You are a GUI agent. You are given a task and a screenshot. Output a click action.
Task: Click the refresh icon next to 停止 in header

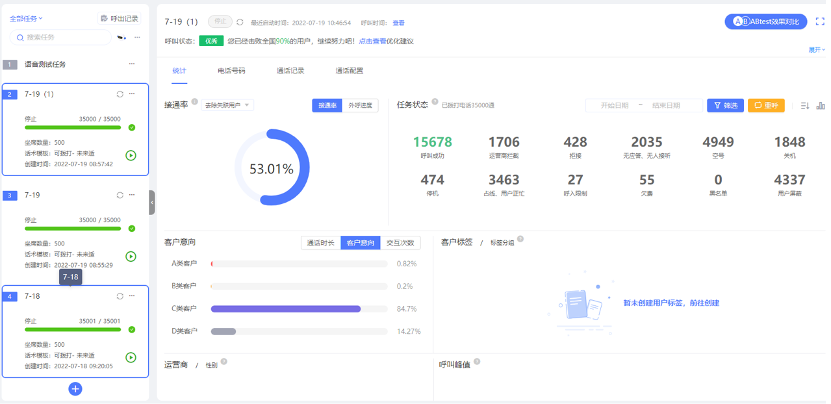[x=240, y=22]
